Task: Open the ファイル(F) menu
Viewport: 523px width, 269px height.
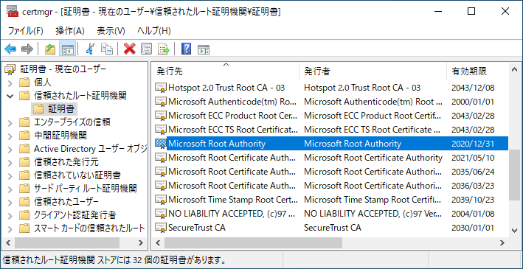Action: click(26, 31)
